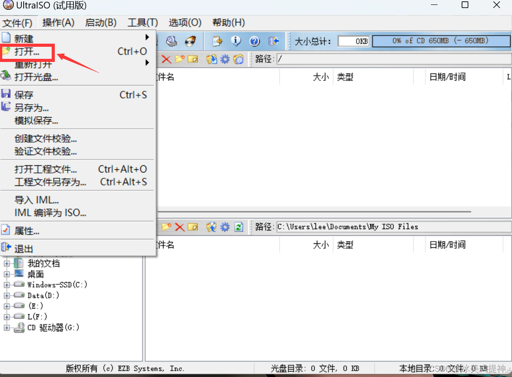Screen dimensions: 512x377
Task: Choose 模拟保存... menu entry
Action: point(78,120)
